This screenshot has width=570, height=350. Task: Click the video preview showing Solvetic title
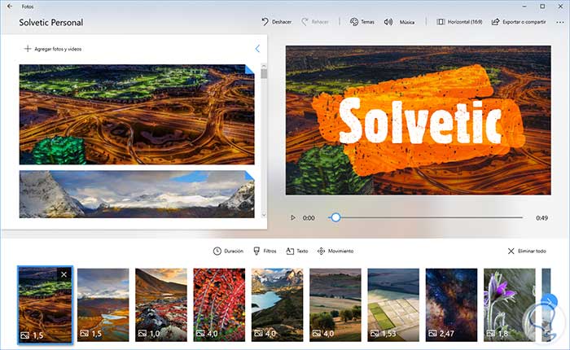pos(418,120)
